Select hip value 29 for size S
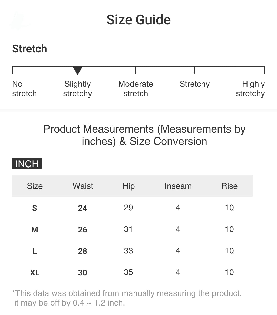 pyautogui.click(x=128, y=208)
